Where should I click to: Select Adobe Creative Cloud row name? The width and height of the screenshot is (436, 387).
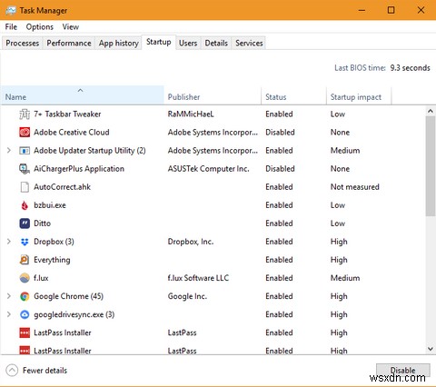point(72,133)
